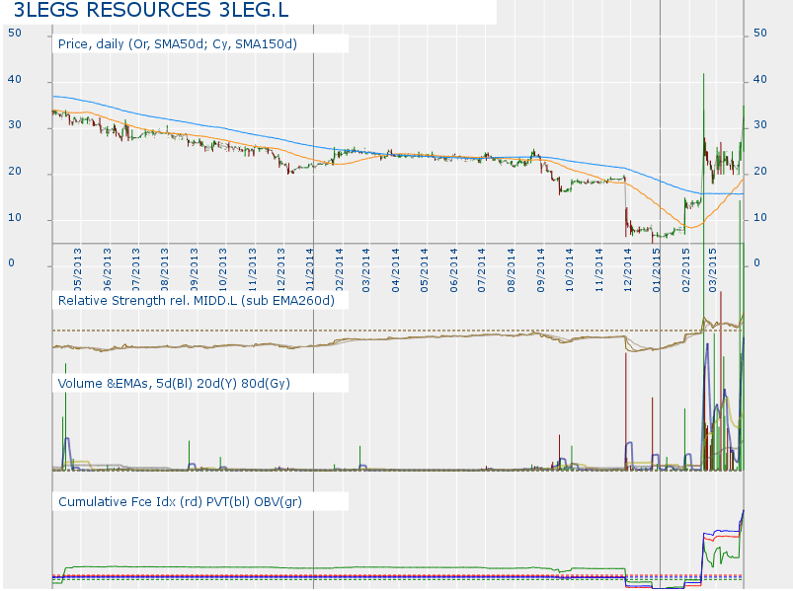
Task: Select the 08/2013 date axis label
Action: (165, 270)
